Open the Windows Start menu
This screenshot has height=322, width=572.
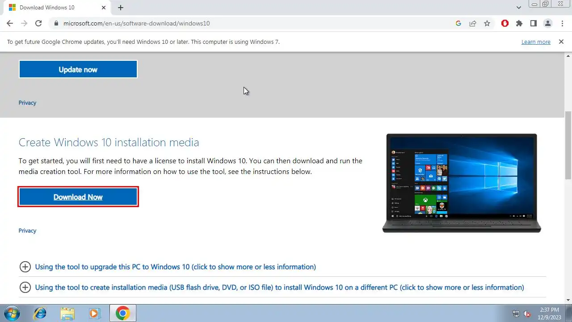pos(12,313)
